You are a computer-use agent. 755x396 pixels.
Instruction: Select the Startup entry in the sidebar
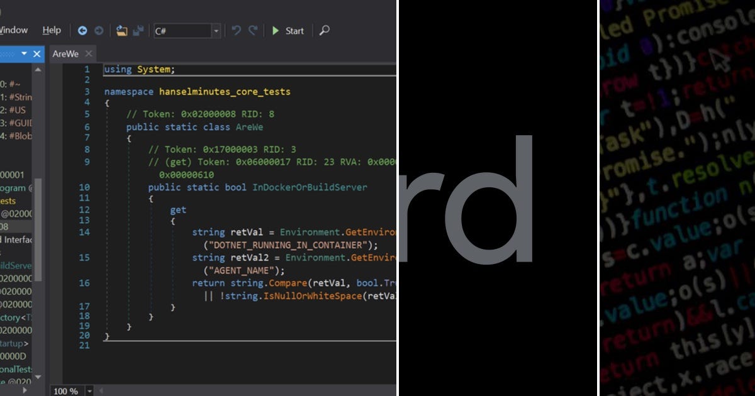coord(14,343)
